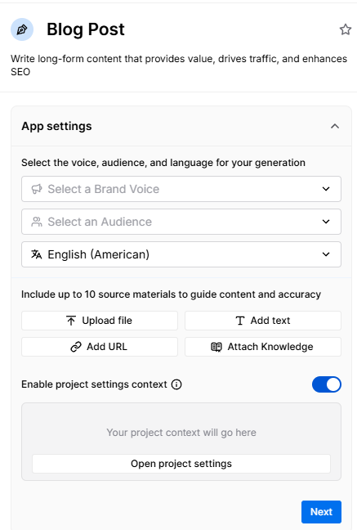The height and width of the screenshot is (530, 357).
Task: Click "Write long-form content" description text
Action: (x=179, y=65)
